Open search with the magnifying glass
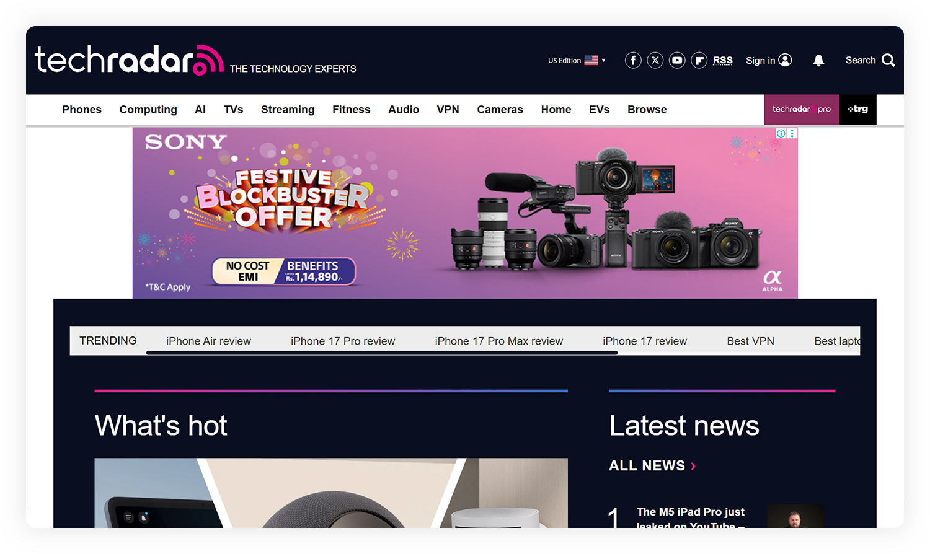The height and width of the screenshot is (554, 930). [x=888, y=60]
